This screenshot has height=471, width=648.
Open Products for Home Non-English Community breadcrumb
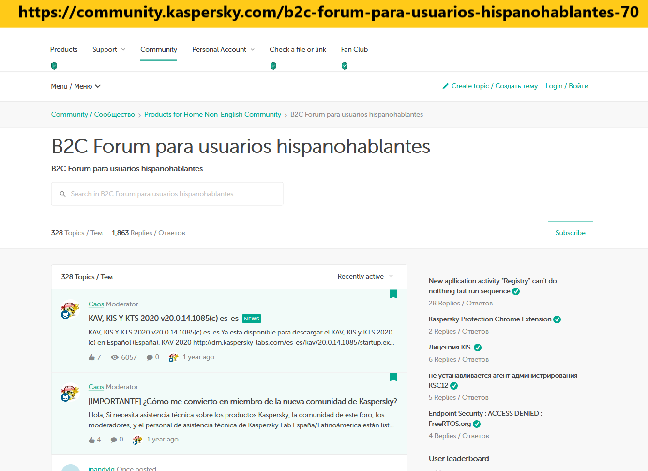click(212, 114)
